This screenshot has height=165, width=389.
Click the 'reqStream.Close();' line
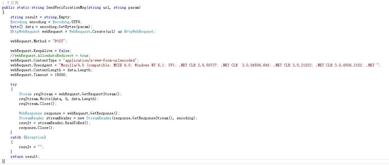pos(38,104)
